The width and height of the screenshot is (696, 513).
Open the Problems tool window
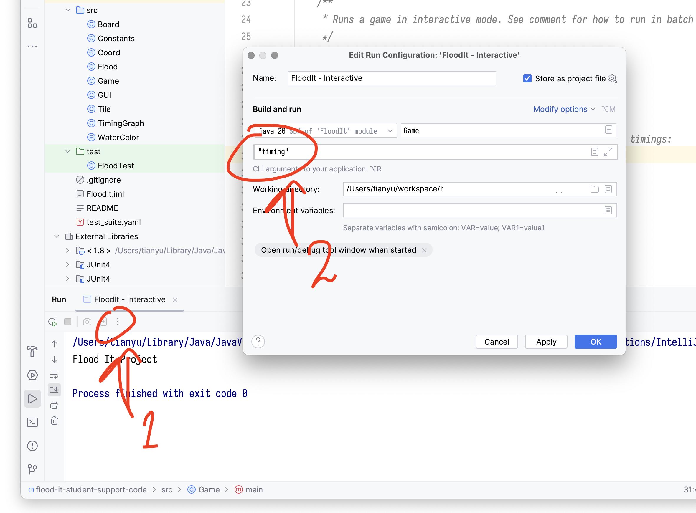pyautogui.click(x=32, y=446)
